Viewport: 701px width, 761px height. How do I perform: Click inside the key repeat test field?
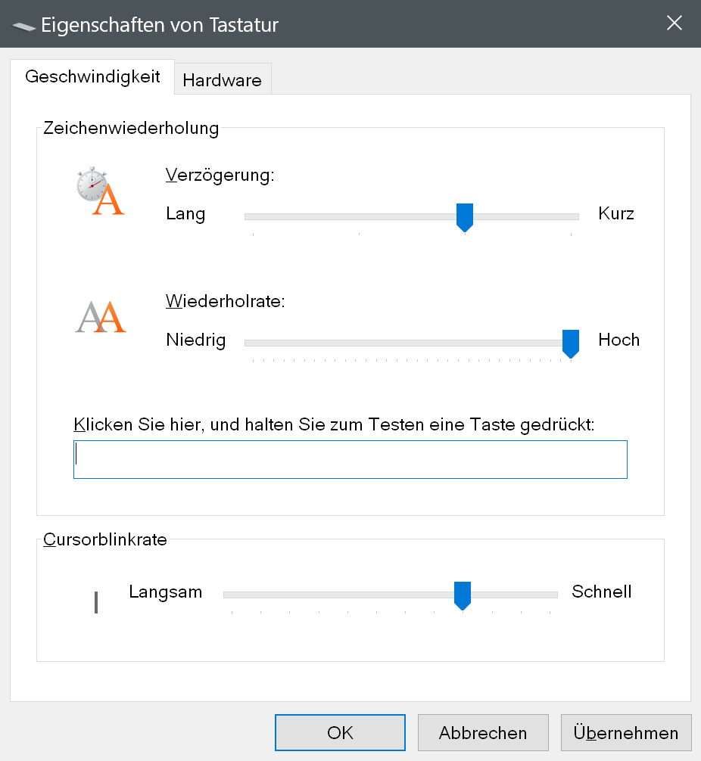tap(350, 459)
